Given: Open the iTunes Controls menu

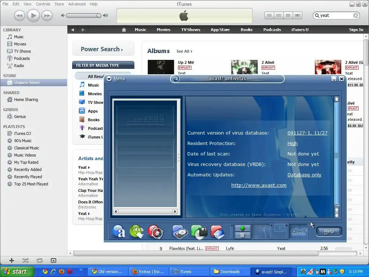Looking at the screenshot, I should pos(43,4).
